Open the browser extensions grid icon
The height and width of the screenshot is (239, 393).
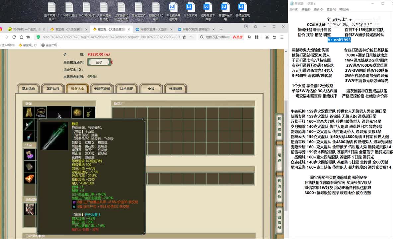point(257,37)
